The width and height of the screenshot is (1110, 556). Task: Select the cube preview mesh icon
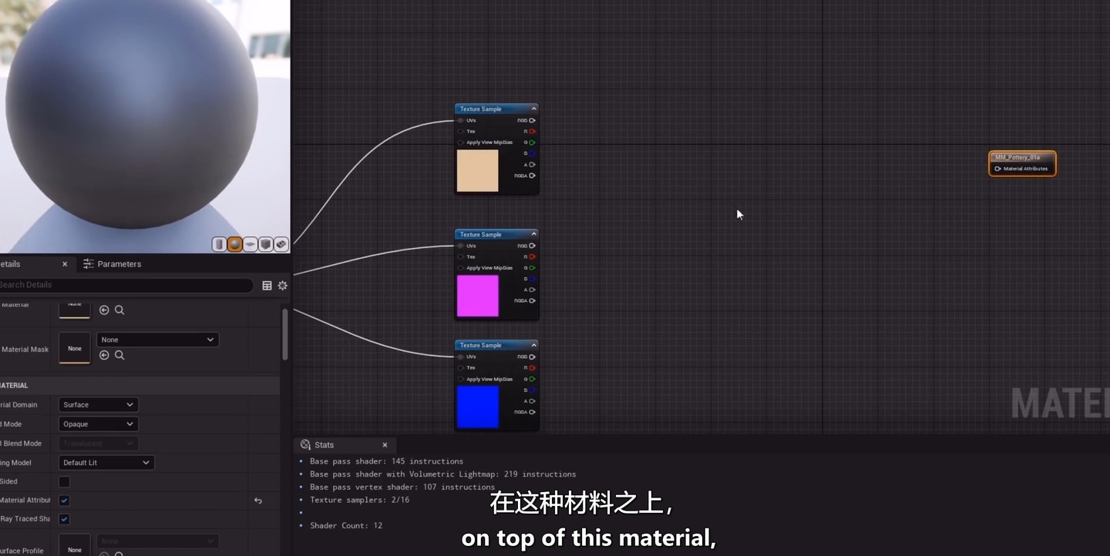(x=266, y=244)
